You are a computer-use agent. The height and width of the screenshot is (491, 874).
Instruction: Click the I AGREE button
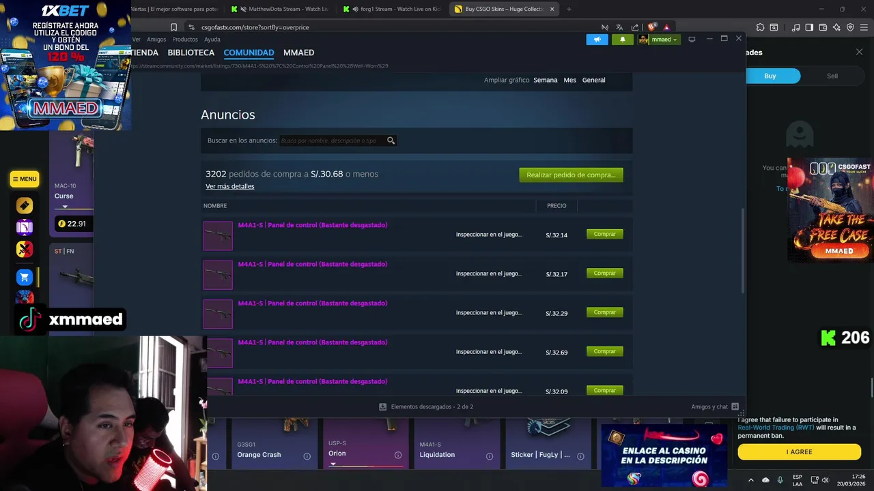(799, 451)
